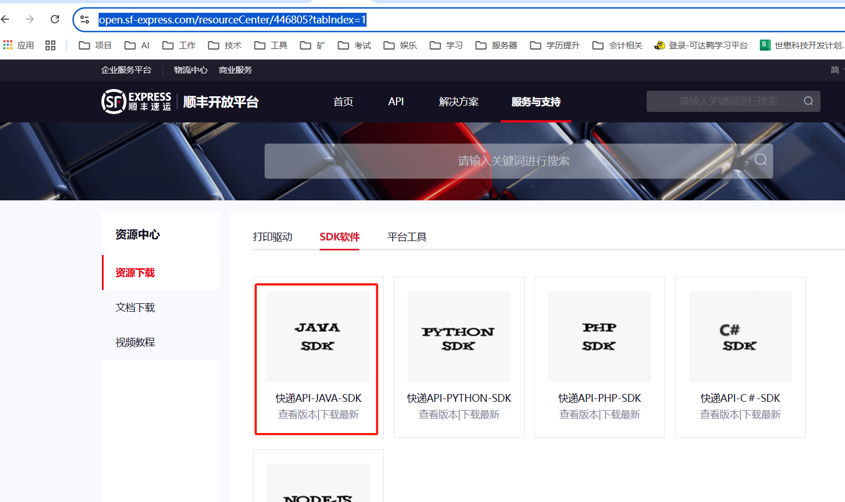Open the 应用 apps shortcut
The height and width of the screenshot is (502, 845).
coord(18,45)
